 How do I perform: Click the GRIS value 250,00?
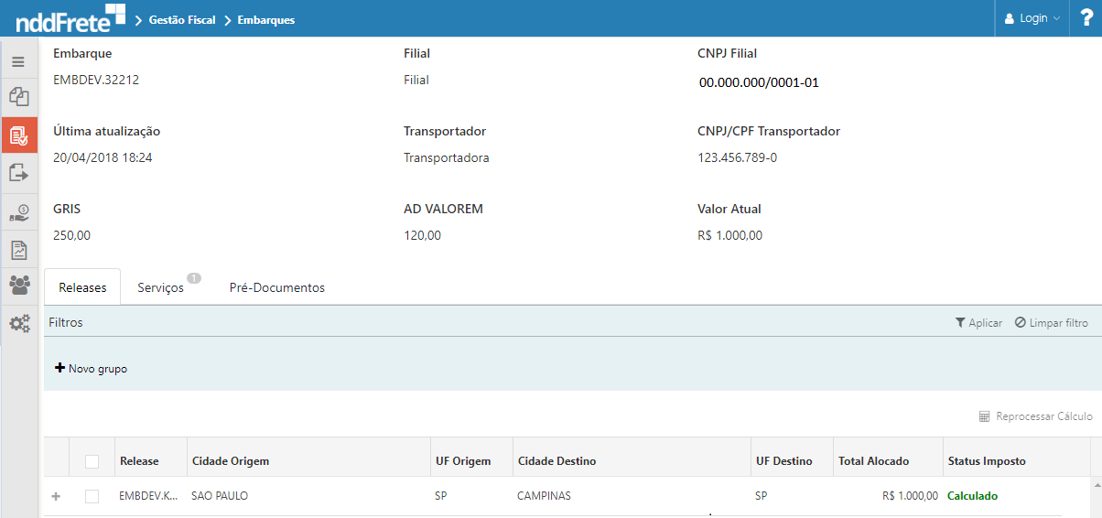click(x=71, y=235)
